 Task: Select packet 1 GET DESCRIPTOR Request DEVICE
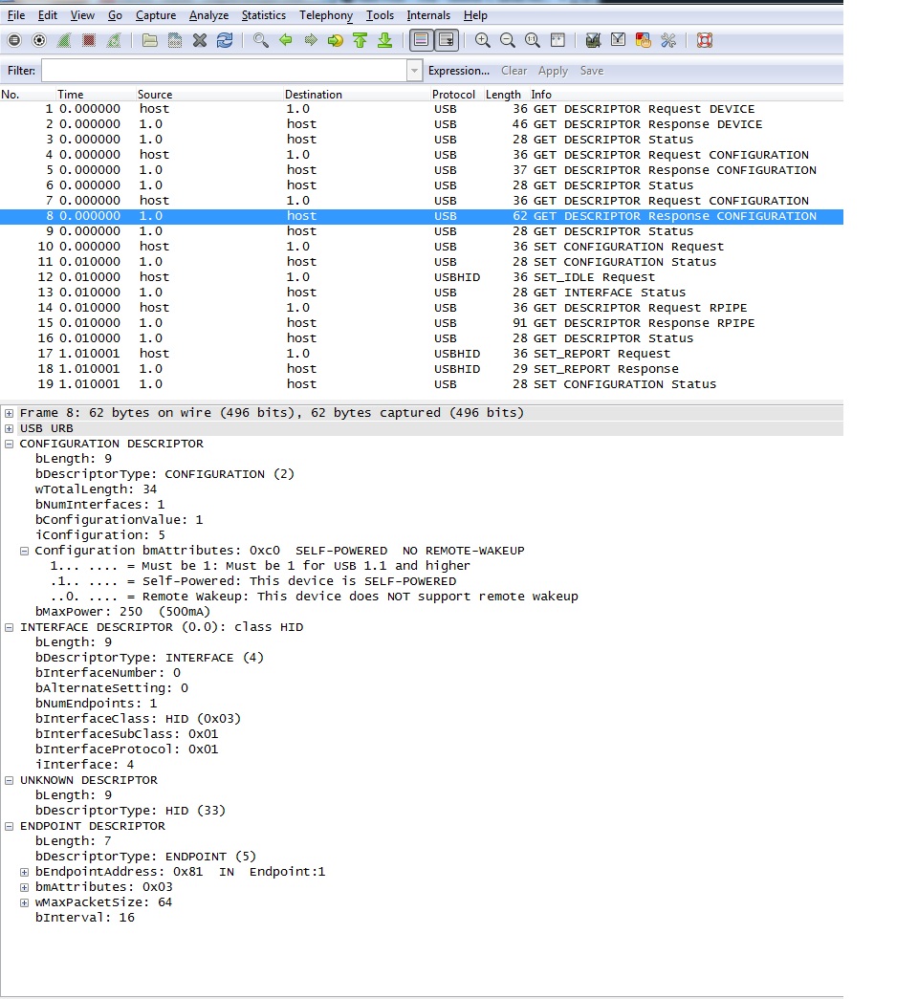coord(422,109)
